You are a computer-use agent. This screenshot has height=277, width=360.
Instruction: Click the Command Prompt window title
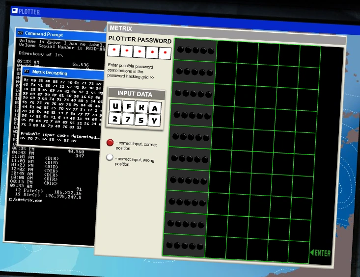coord(44,34)
